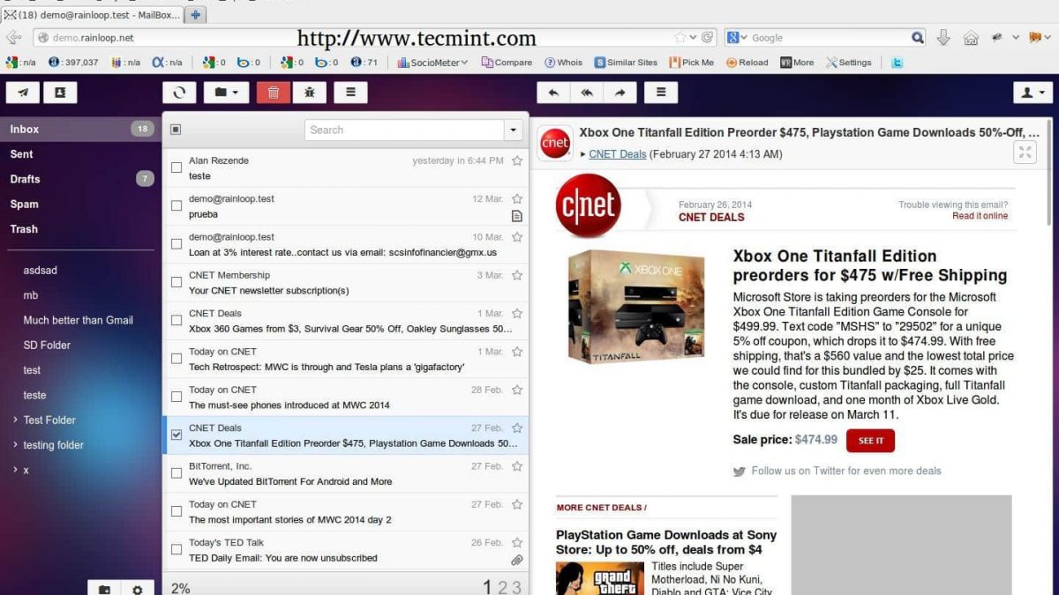Screen dimensions: 1059x595
Task: Open the Google search engine dropdown
Action: (x=737, y=38)
